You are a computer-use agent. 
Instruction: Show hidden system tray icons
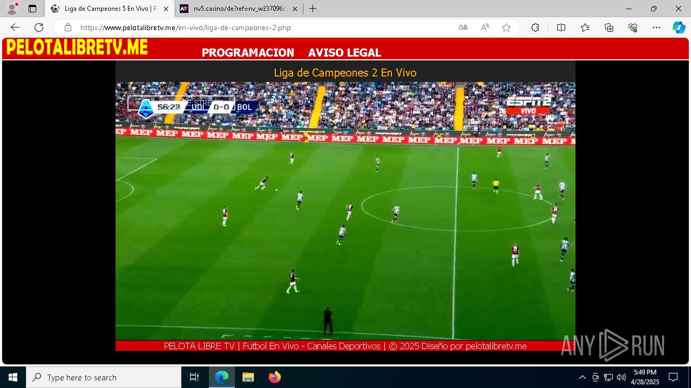pyautogui.click(x=582, y=377)
